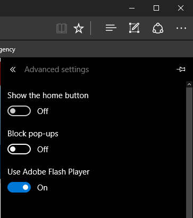Disable Use Adobe Flash Player switch
This screenshot has height=218, width=193.
pyautogui.click(x=19, y=187)
